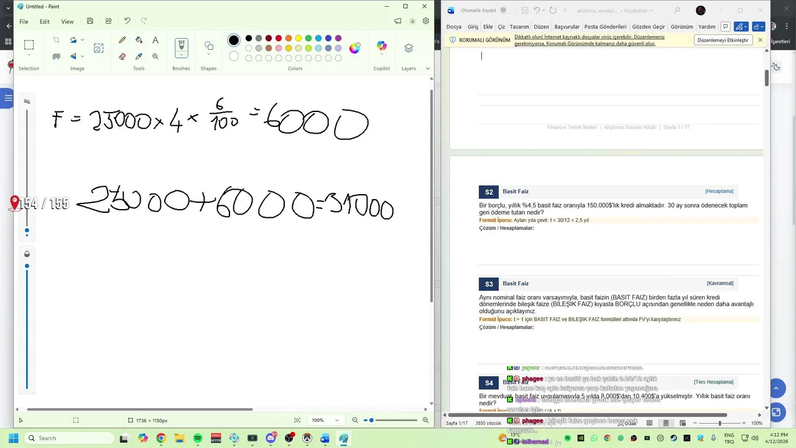Open Google Chrome from the taskbar
Image resolution: width=796 pixels, height=448 pixels.
tap(161, 438)
